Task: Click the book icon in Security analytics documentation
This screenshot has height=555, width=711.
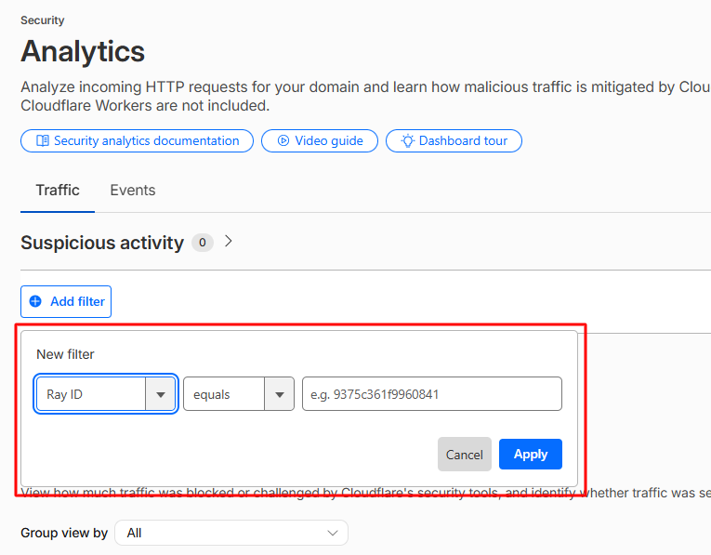Action: coord(43,141)
